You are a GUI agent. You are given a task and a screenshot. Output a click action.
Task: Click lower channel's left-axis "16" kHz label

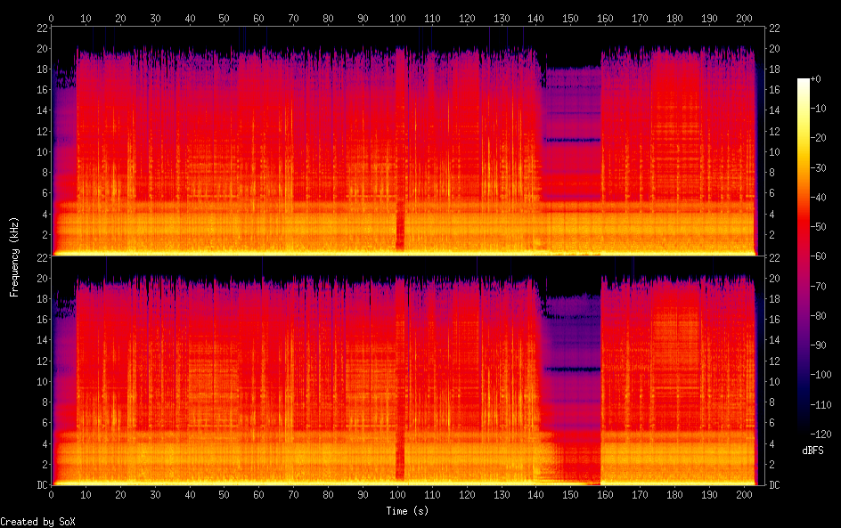click(43, 320)
